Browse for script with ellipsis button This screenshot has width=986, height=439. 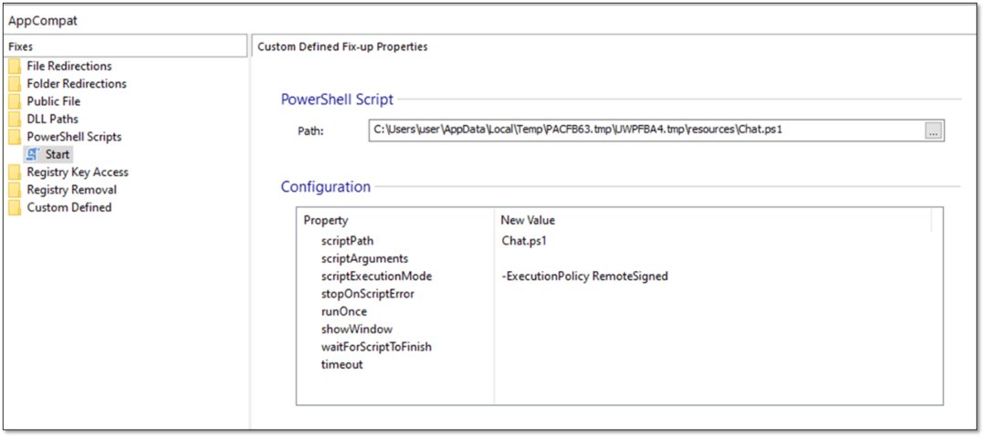click(933, 131)
